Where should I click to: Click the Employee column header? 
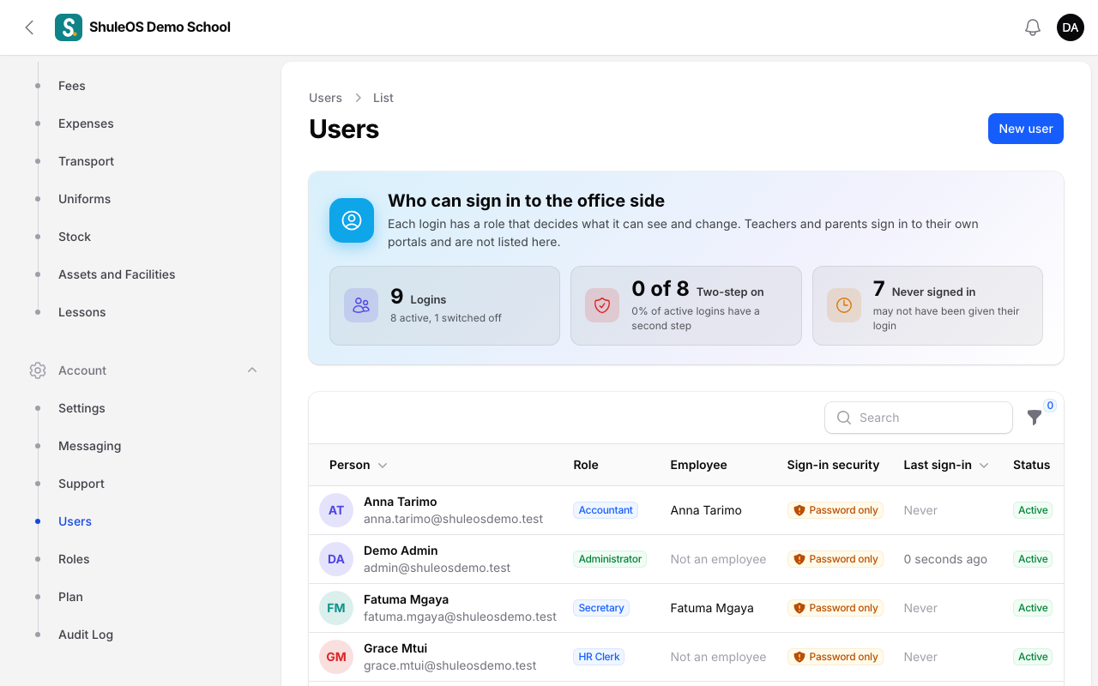698,465
